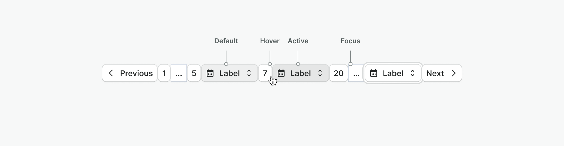This screenshot has width=564, height=146.
Task: Click the Active state annotation label
Action: pyautogui.click(x=298, y=41)
